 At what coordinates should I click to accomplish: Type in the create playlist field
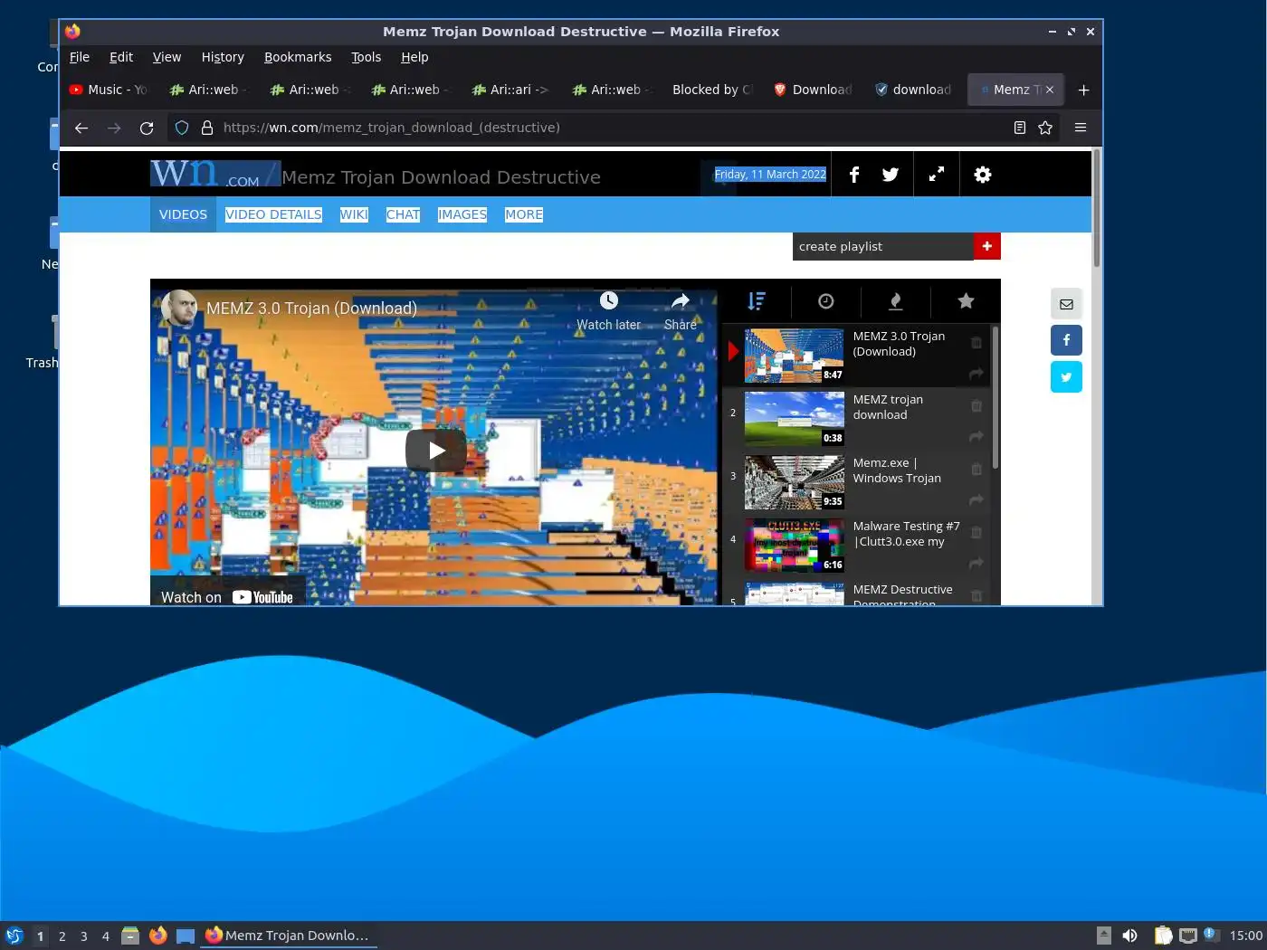click(883, 246)
